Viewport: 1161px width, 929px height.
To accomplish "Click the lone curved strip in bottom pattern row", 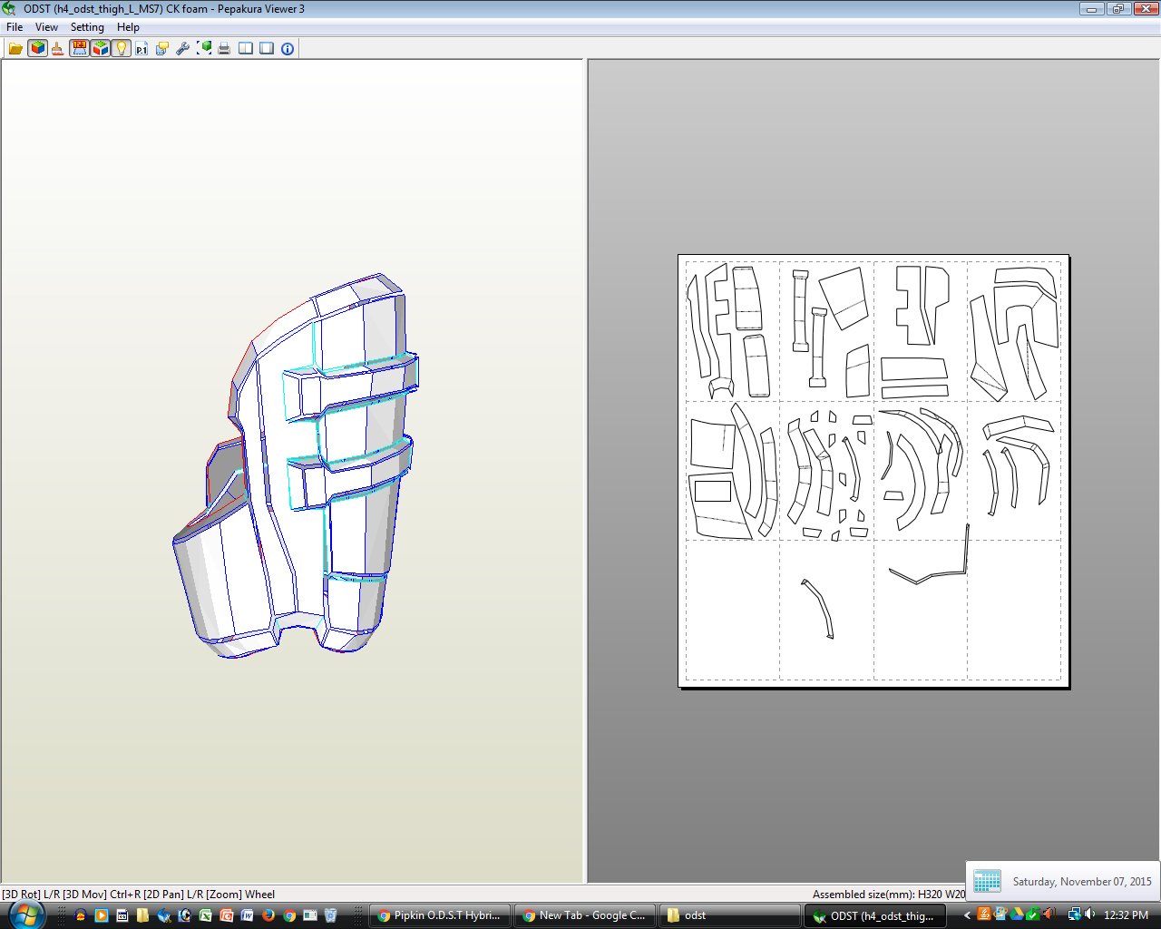I will [818, 608].
